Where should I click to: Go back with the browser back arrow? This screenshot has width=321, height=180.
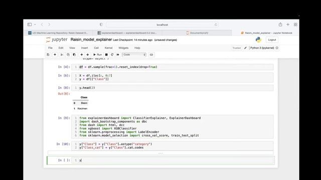coord(42,24)
